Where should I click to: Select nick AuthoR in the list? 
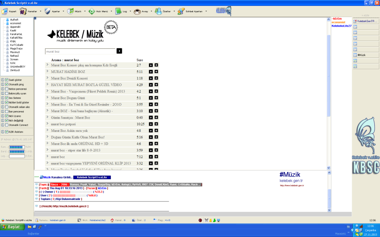(x=14, y=20)
